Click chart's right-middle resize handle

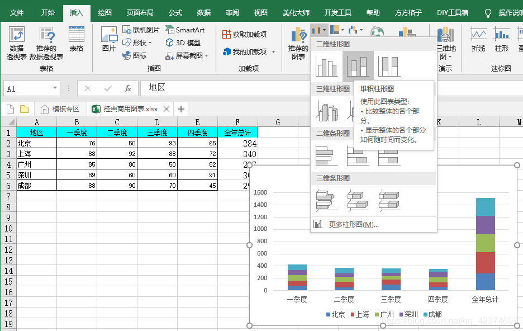[x=517, y=245]
